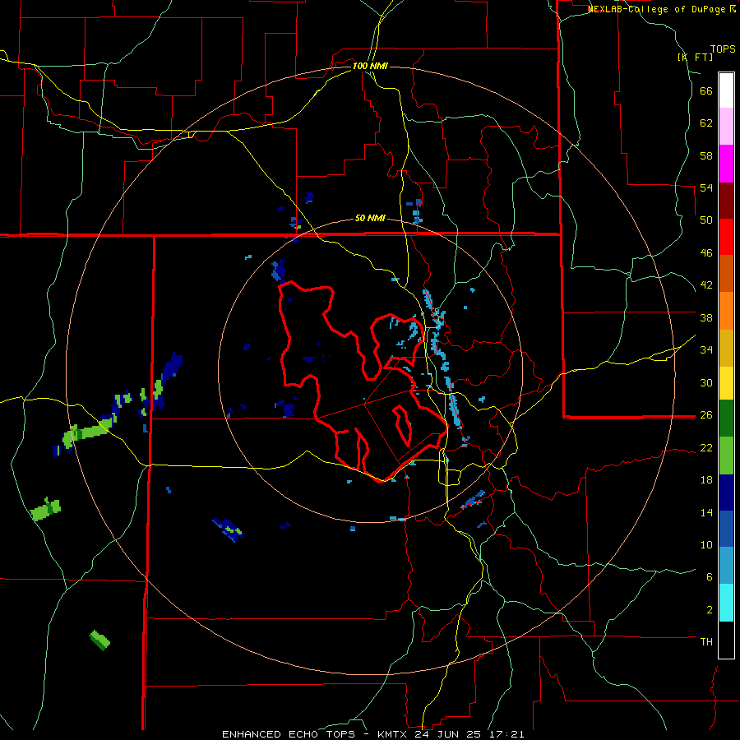This screenshot has height=740, width=740.
Task: Click the '62' legend value
Action: click(706, 123)
